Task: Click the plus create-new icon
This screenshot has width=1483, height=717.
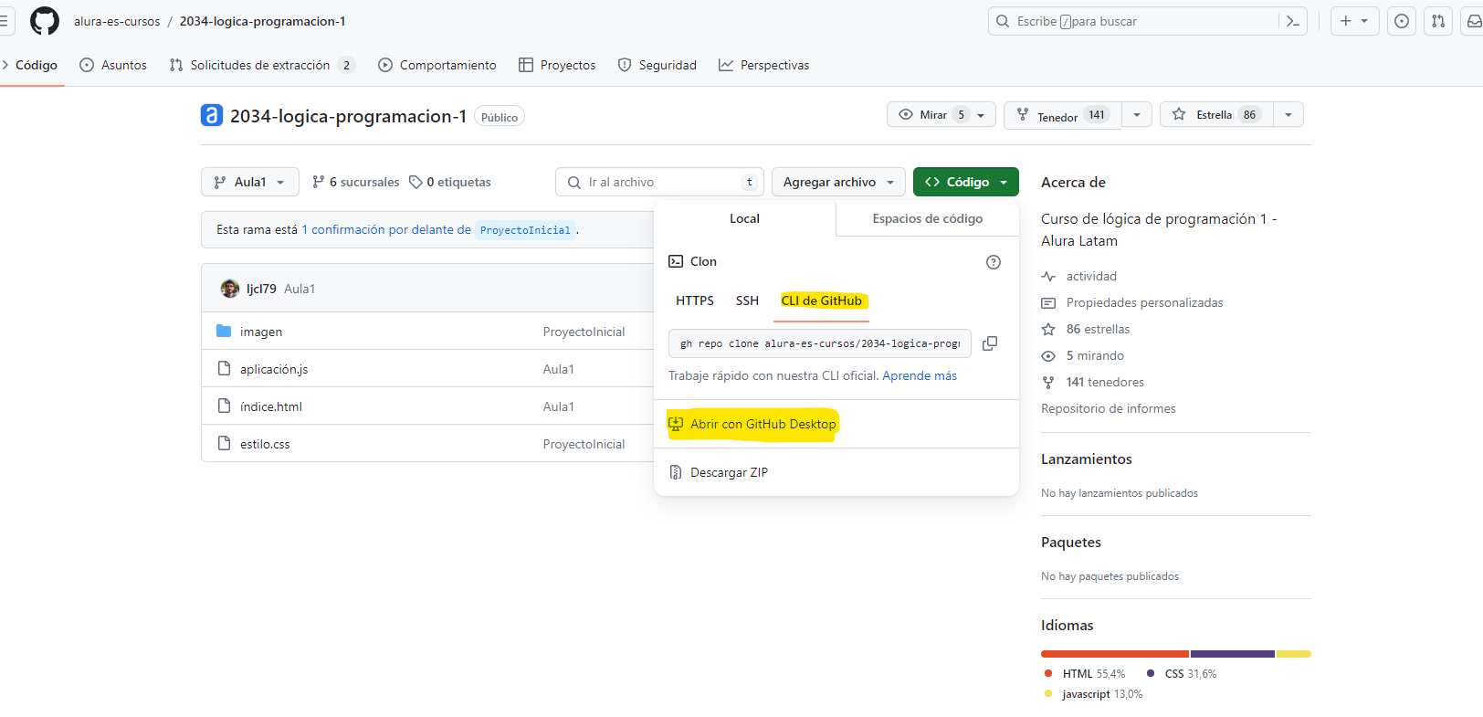Action: (x=1345, y=21)
